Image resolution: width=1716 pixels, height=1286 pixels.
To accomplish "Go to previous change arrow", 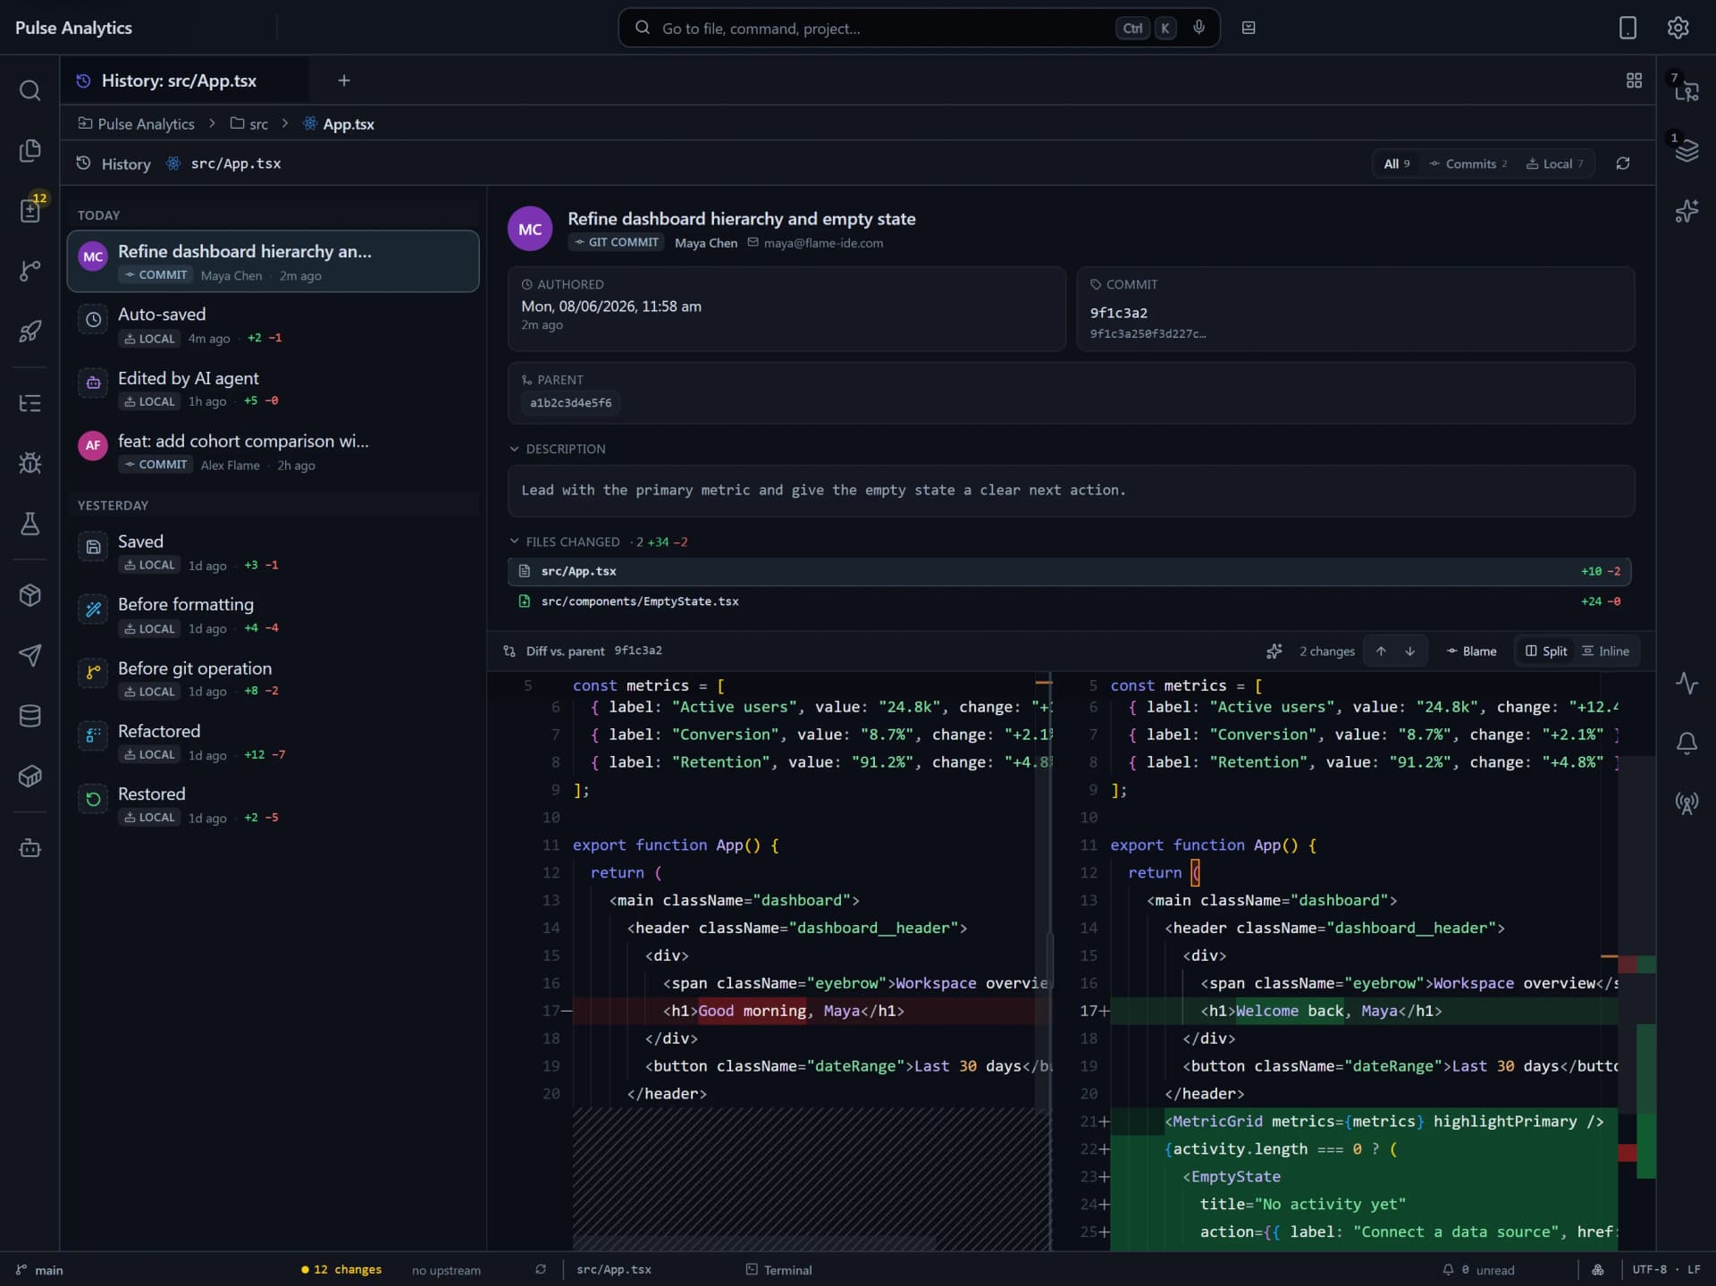I will pyautogui.click(x=1381, y=651).
